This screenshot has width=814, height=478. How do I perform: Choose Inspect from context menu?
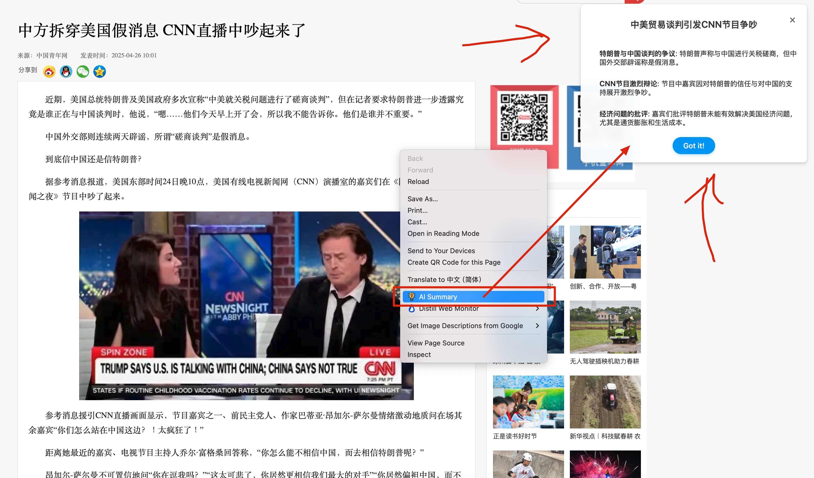[473, 354]
